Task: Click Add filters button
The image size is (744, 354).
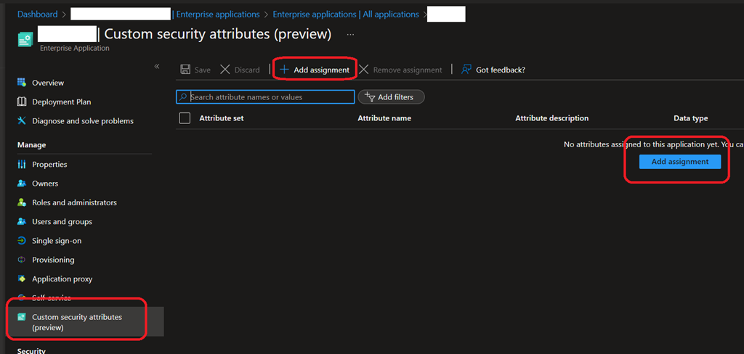Action: 391,97
